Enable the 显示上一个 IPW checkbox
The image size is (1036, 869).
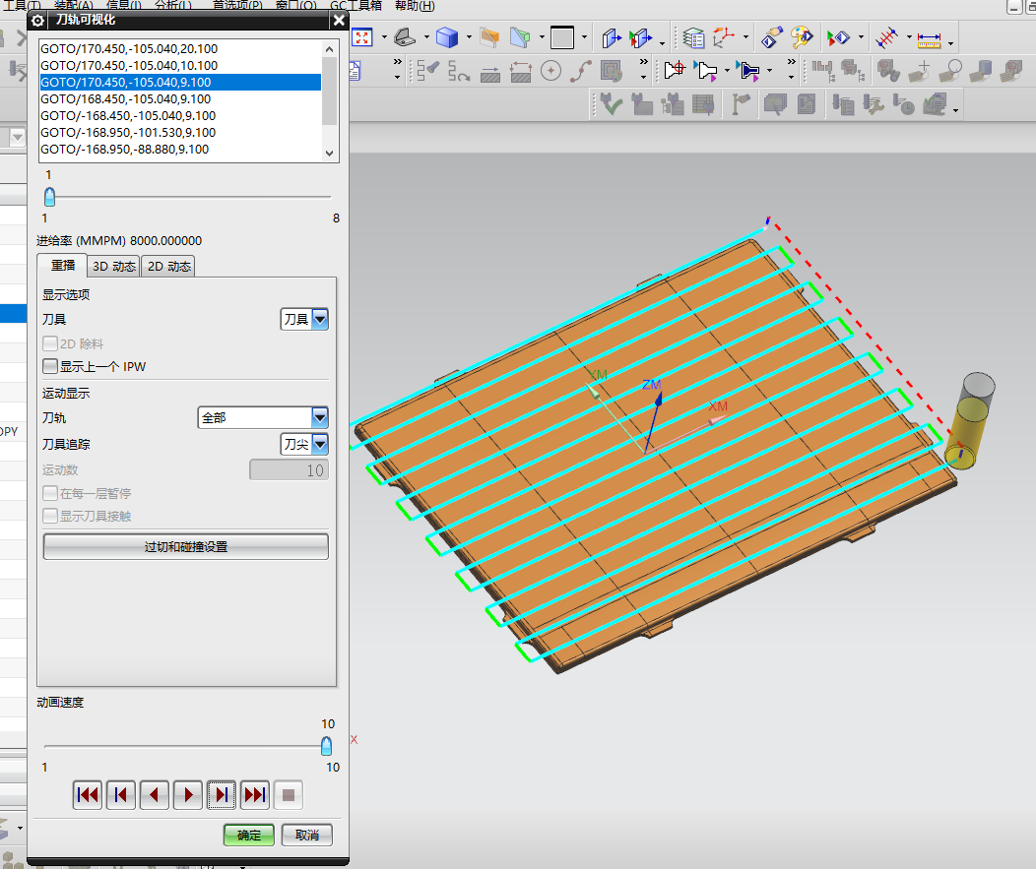tap(50, 367)
